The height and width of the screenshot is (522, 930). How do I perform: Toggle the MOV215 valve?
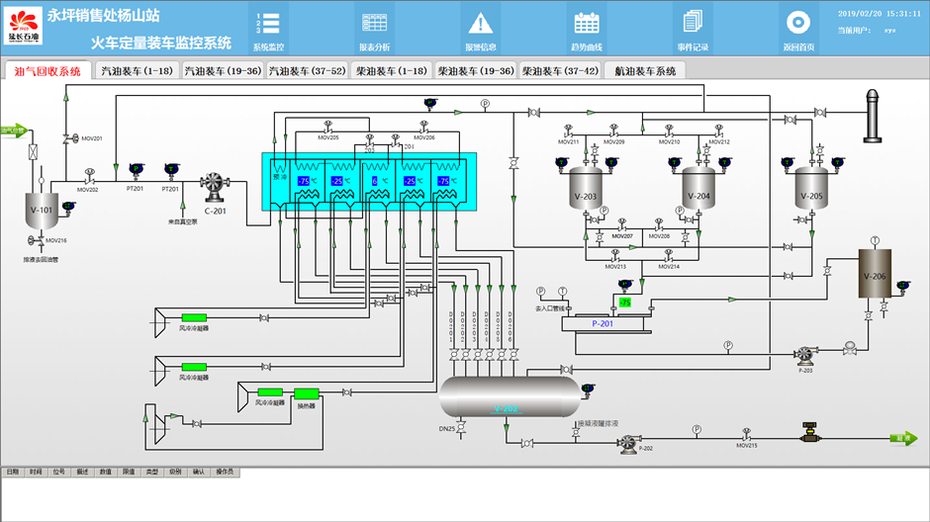746,436
